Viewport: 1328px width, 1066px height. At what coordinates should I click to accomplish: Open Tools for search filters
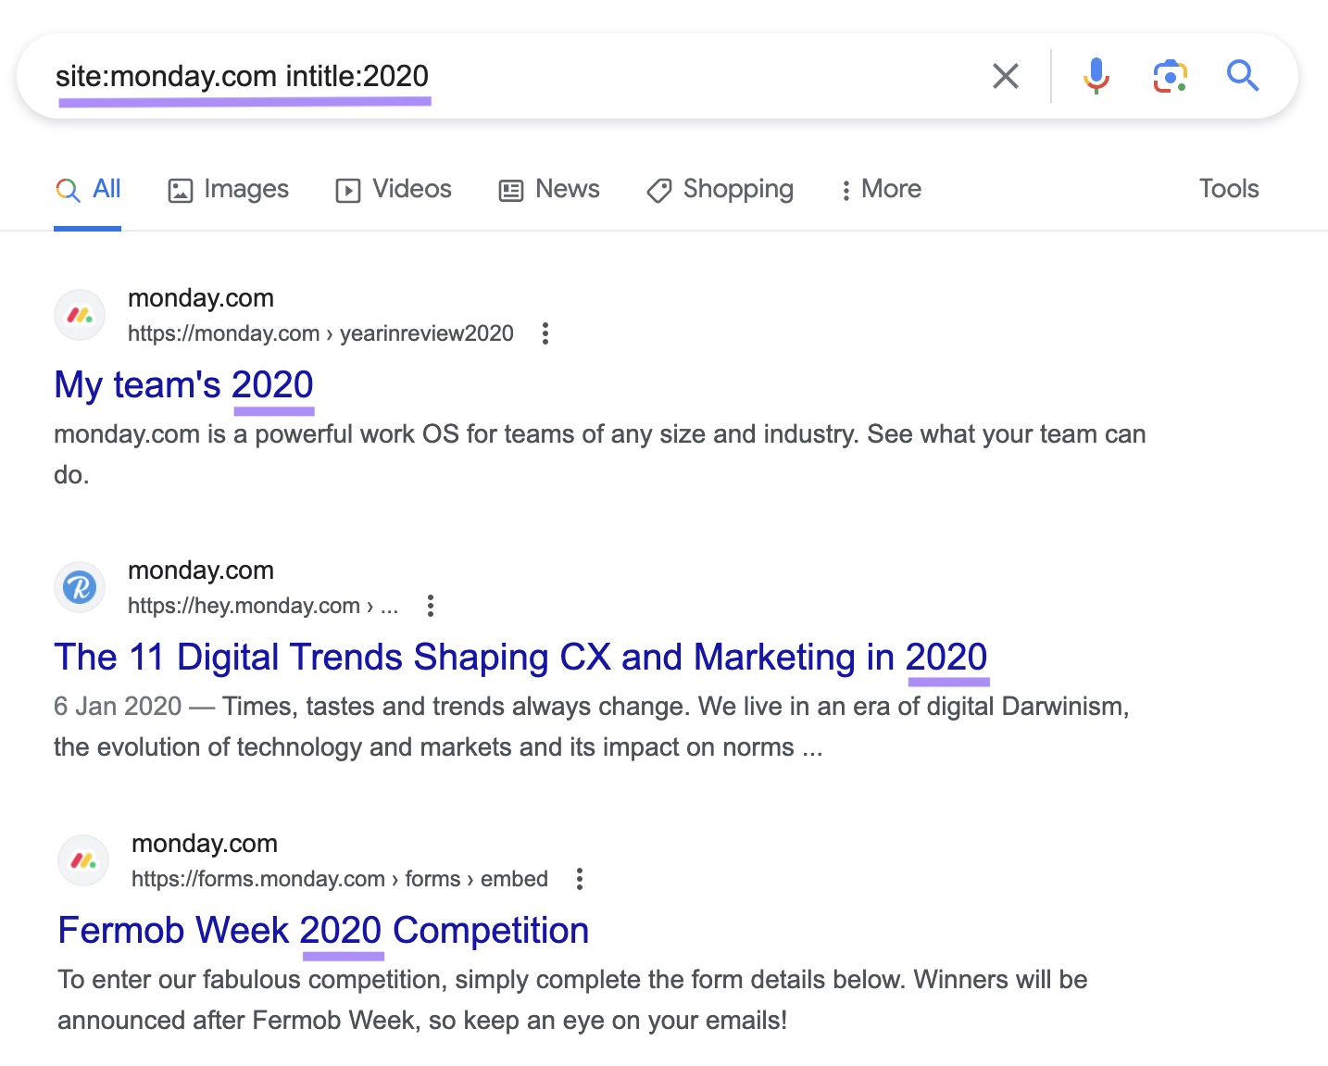tap(1229, 189)
